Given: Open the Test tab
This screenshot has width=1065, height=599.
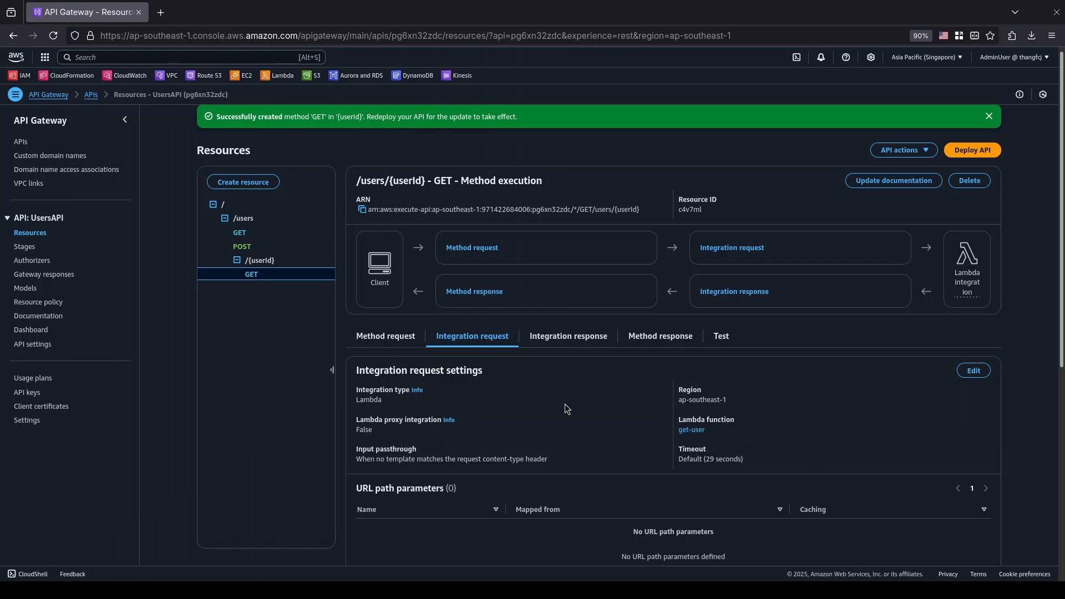Looking at the screenshot, I should (721, 336).
